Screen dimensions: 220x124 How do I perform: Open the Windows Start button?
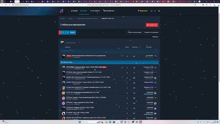click(x=79, y=122)
